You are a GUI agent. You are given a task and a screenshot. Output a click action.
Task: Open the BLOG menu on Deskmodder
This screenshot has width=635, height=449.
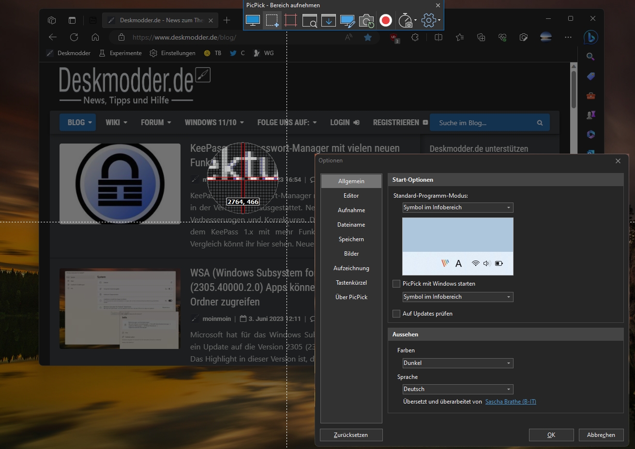tap(77, 122)
